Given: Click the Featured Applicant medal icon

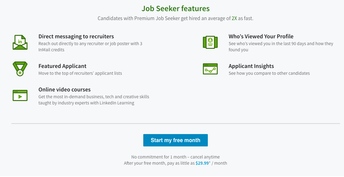Looking at the screenshot, I should (x=20, y=69).
